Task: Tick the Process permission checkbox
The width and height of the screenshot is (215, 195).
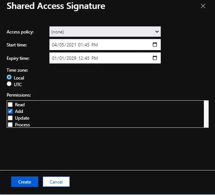Action: tap(10, 124)
